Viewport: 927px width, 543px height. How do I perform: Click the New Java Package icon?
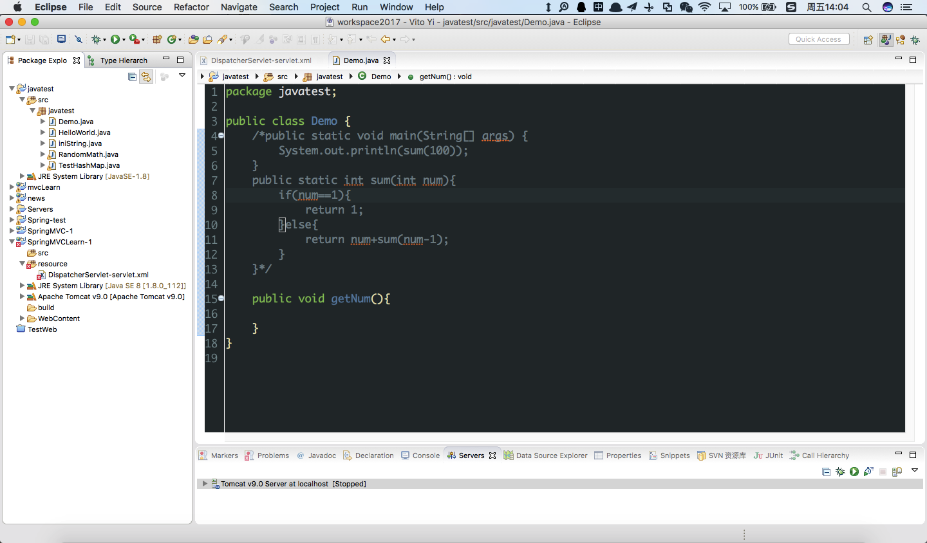(156, 39)
